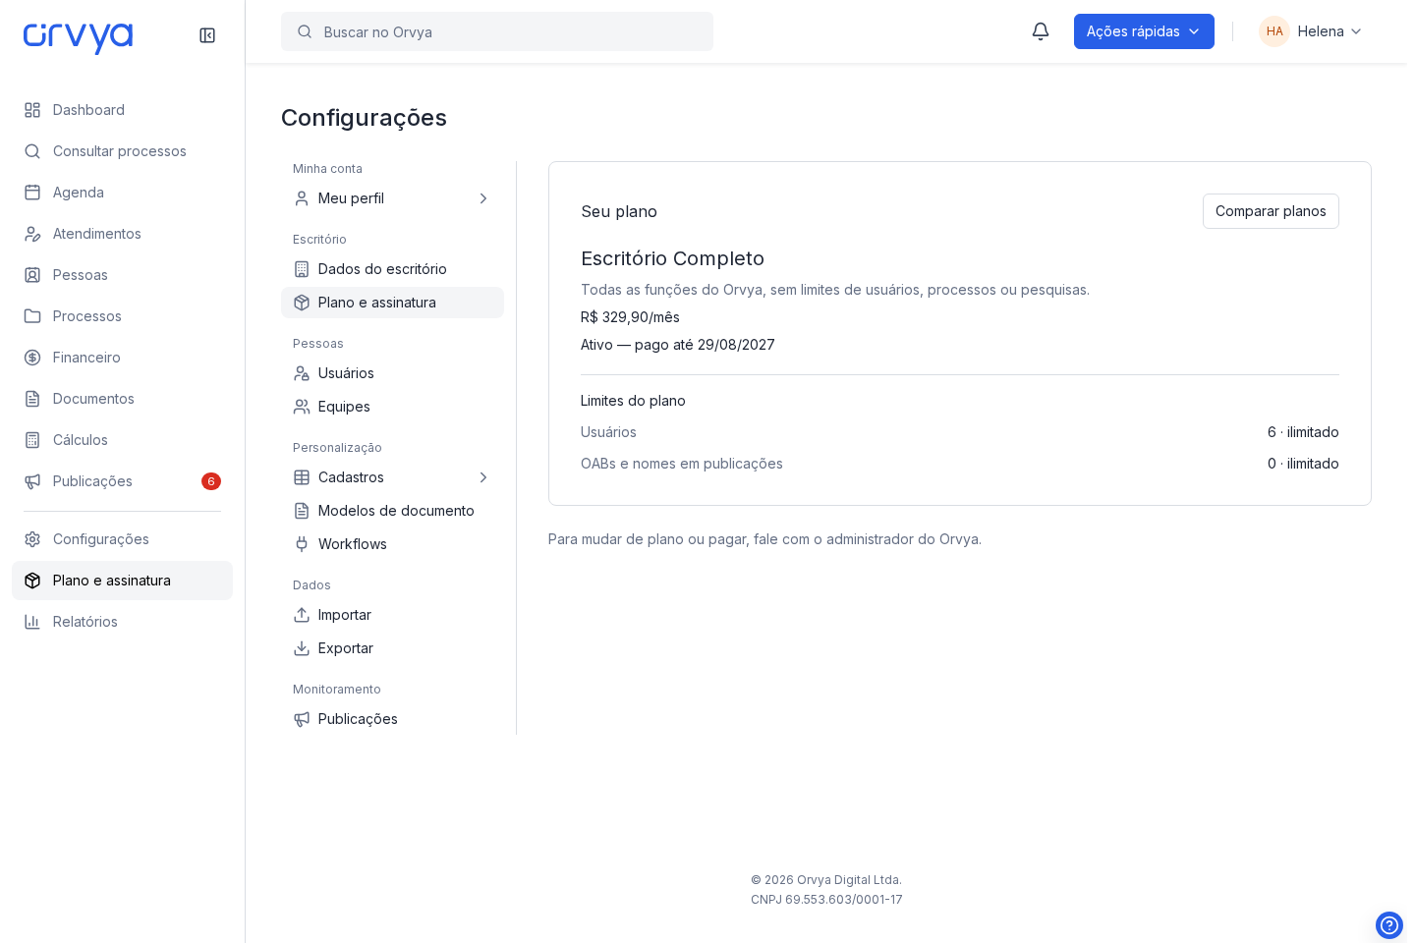Click the Dashboard grid icon

[32, 110]
